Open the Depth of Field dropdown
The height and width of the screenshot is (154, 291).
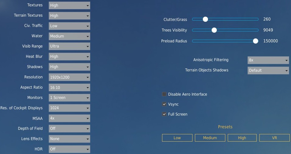(x=69, y=129)
